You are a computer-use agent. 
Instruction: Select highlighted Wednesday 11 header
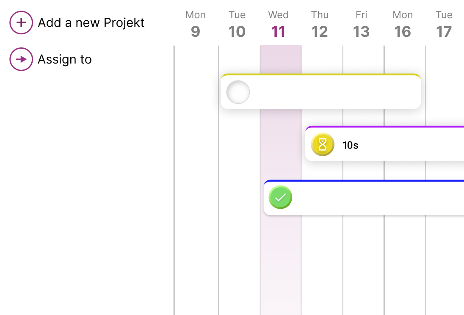[x=278, y=25]
